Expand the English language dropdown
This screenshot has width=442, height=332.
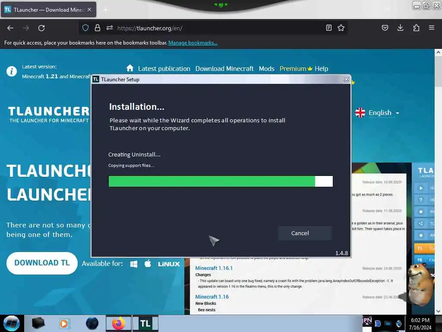tap(384, 113)
